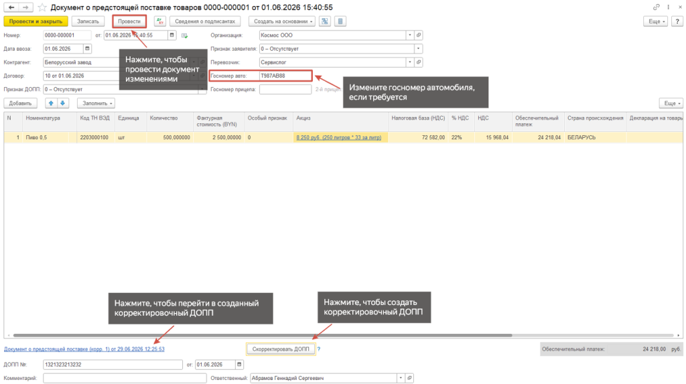Move row down with blue arrow

click(62, 103)
